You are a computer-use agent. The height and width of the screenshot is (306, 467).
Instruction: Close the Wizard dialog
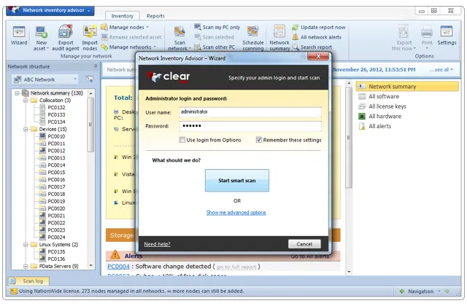318,56
